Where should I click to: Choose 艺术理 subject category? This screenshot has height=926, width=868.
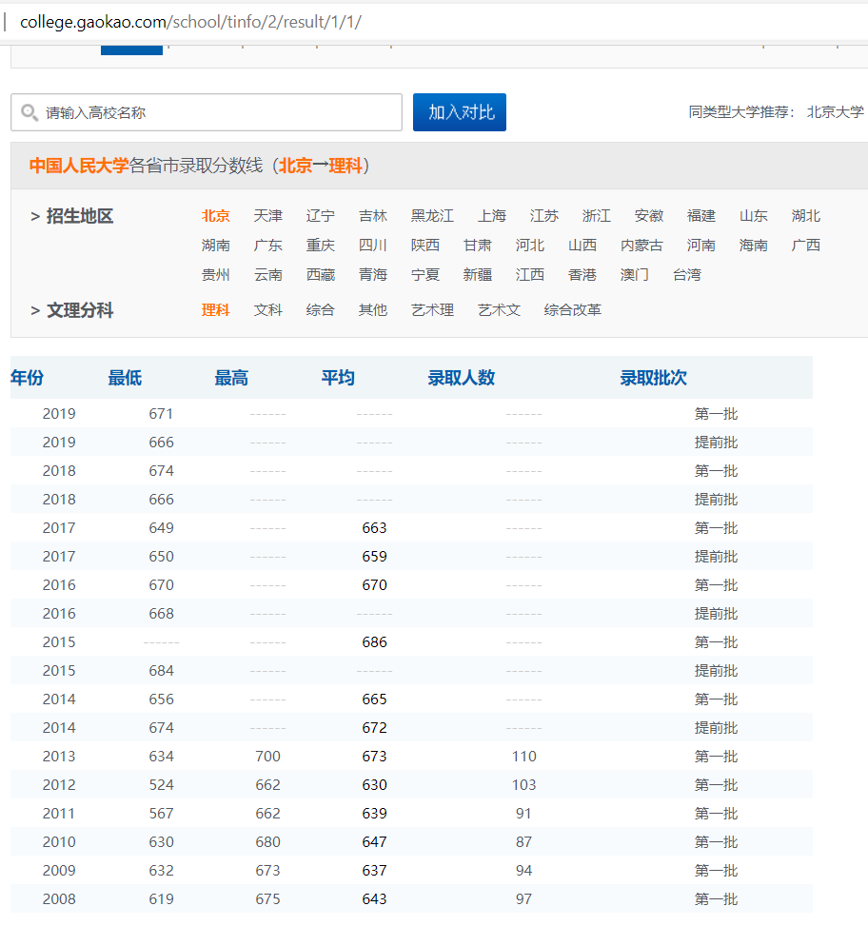point(433,310)
